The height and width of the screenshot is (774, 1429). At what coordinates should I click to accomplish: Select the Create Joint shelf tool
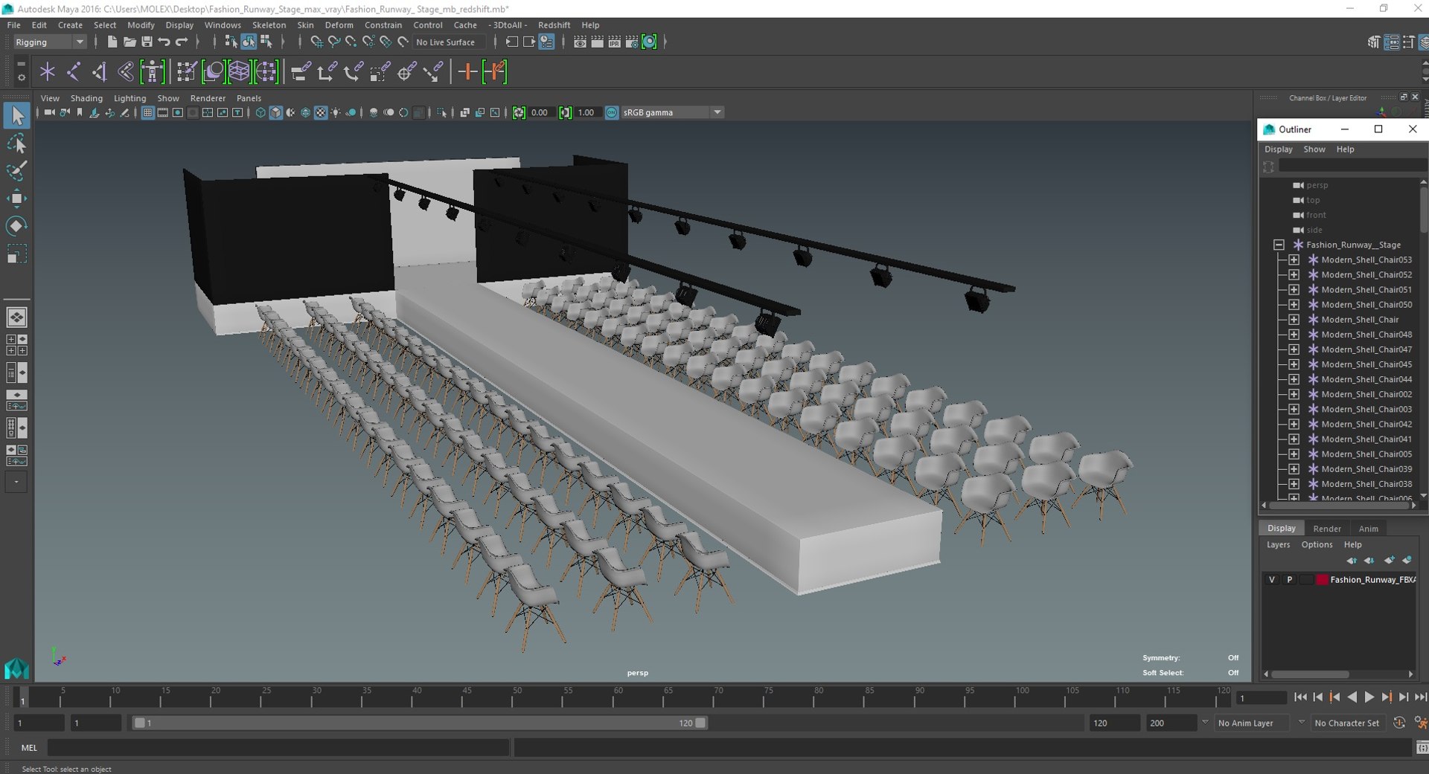(74, 72)
